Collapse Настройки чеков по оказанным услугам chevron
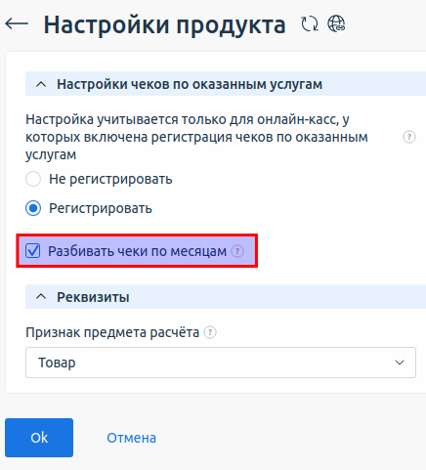 pos(41,85)
